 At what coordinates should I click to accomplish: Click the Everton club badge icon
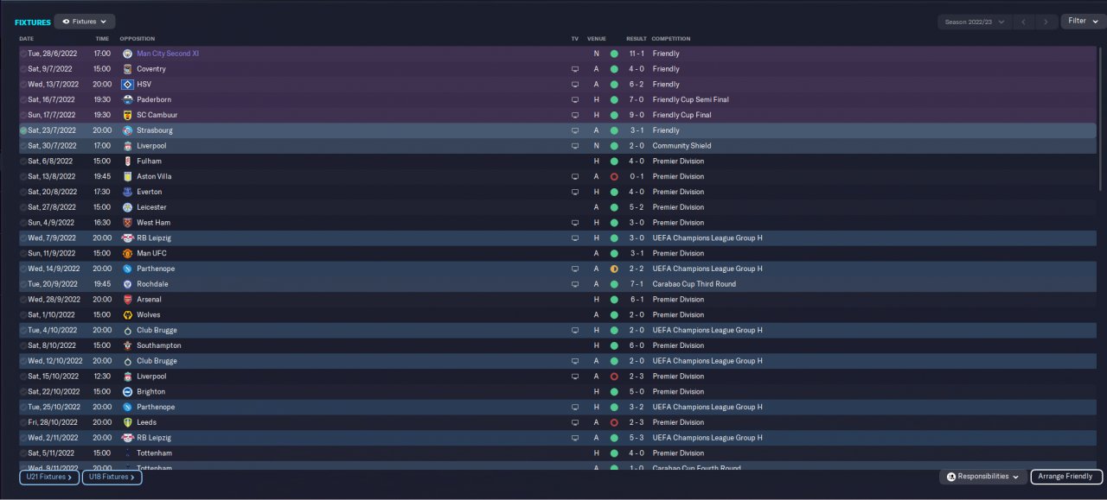point(127,192)
